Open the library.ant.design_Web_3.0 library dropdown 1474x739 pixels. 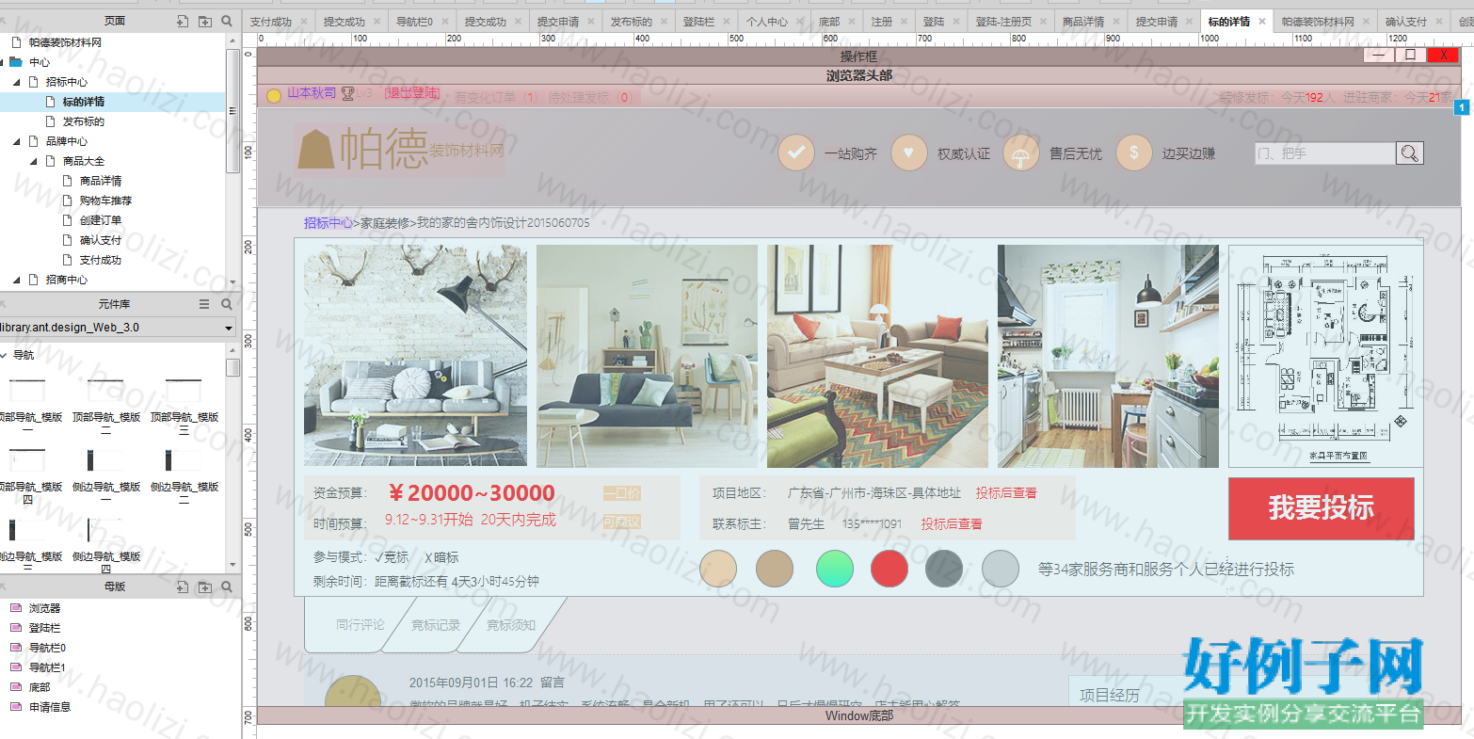point(229,328)
